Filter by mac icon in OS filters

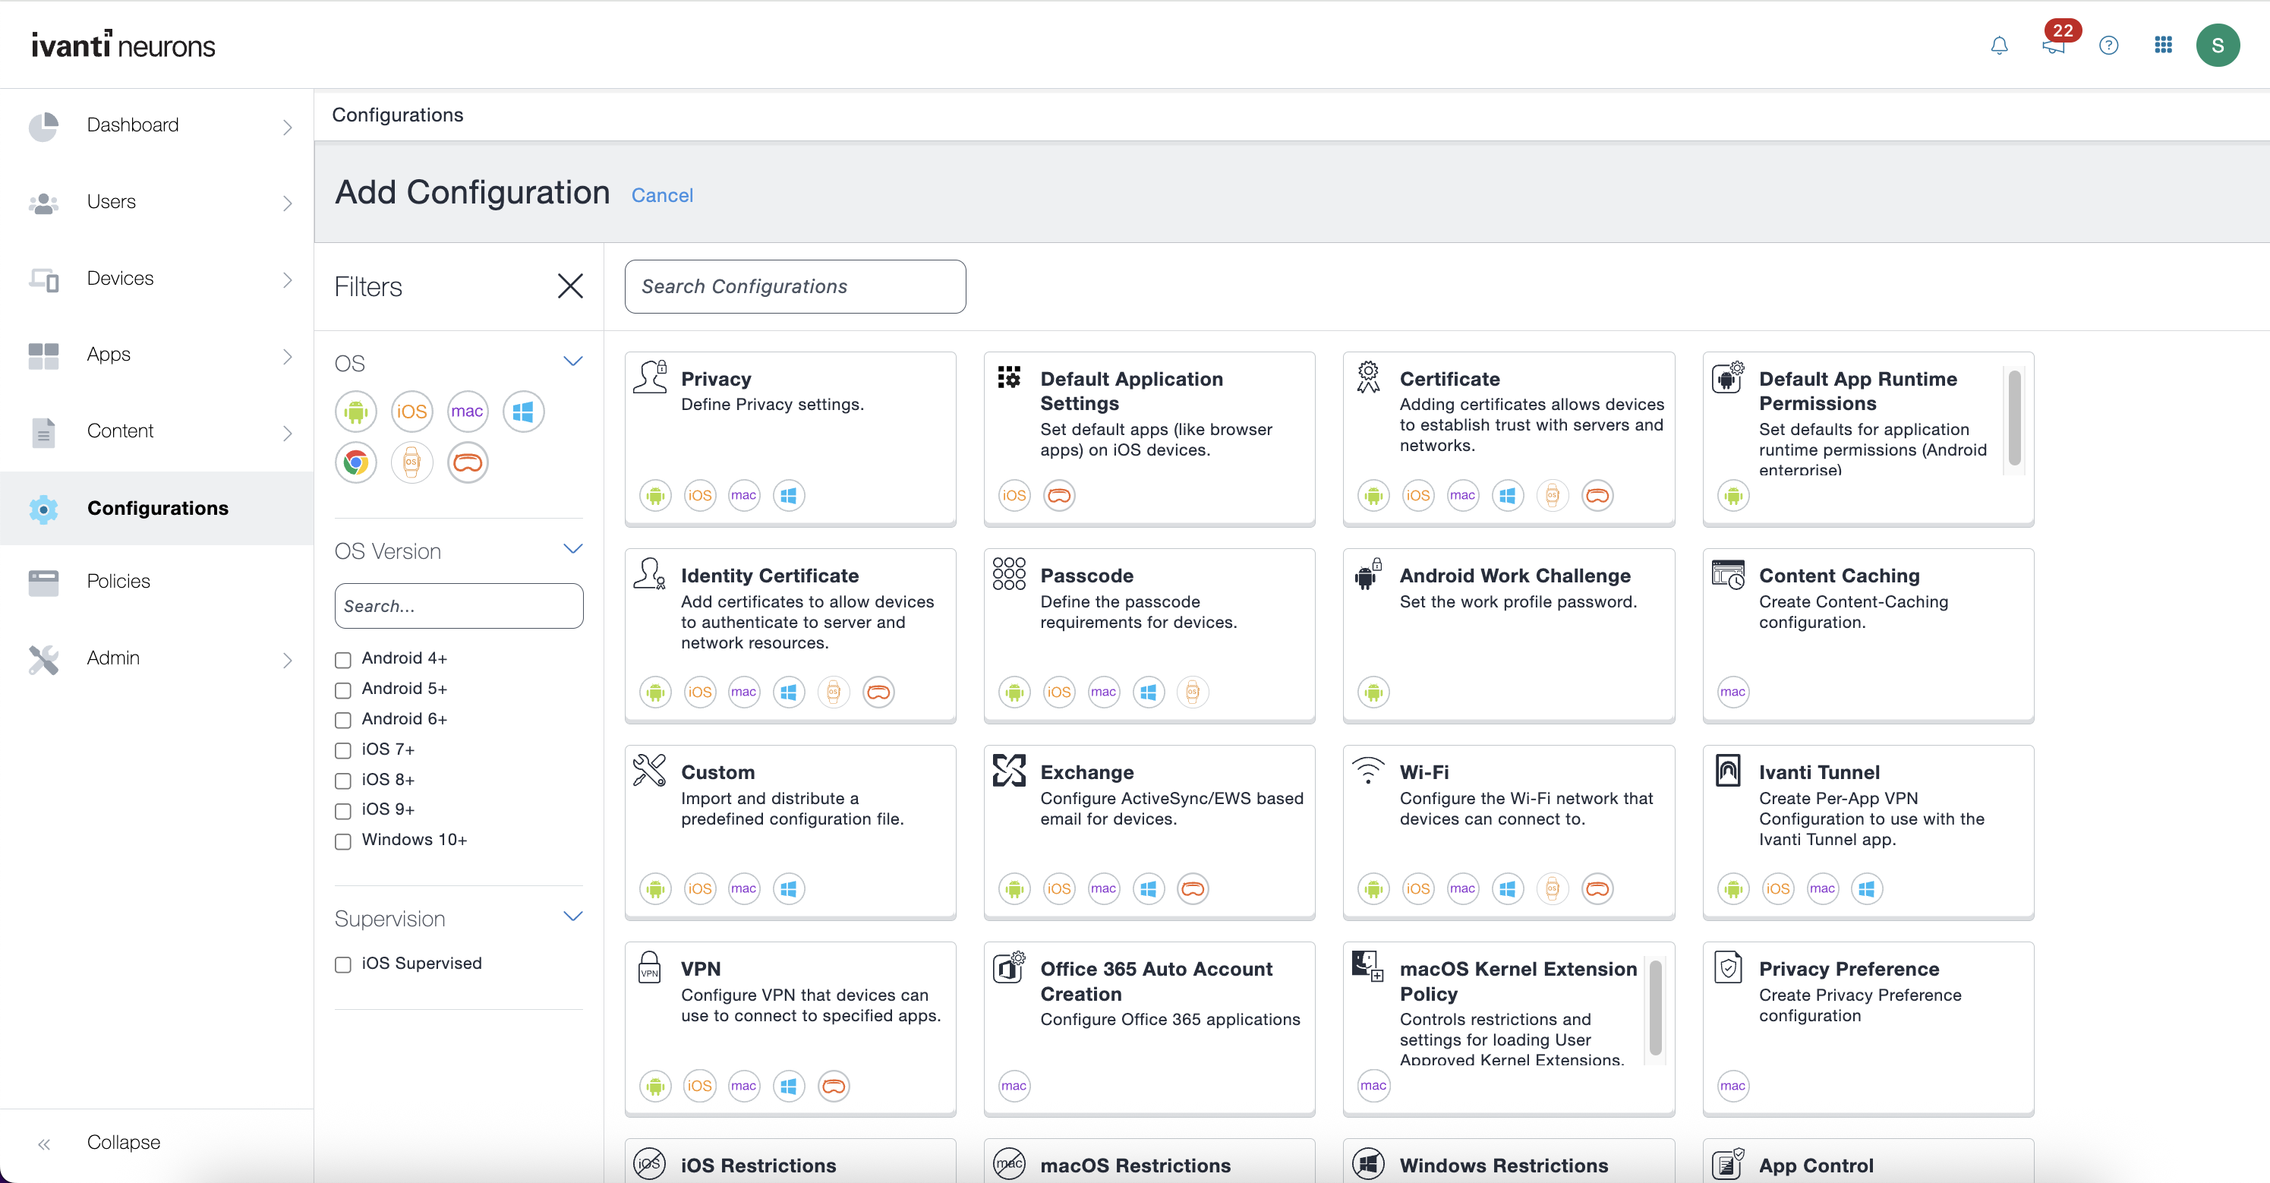click(x=467, y=412)
